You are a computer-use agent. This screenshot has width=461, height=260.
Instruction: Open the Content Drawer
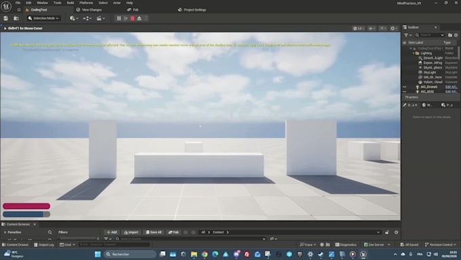(16, 244)
